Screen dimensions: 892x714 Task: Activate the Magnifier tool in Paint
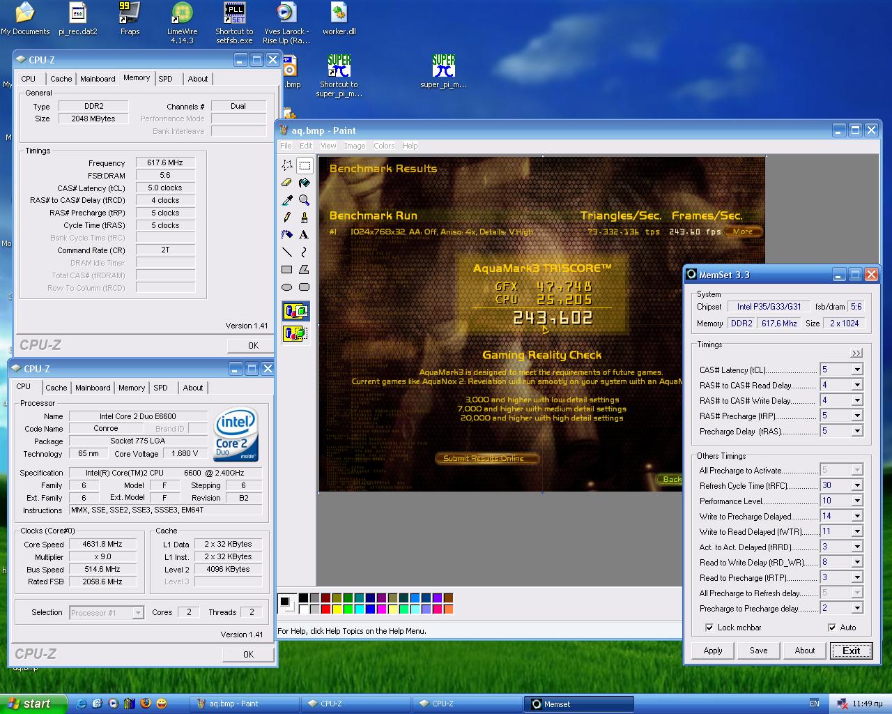305,200
